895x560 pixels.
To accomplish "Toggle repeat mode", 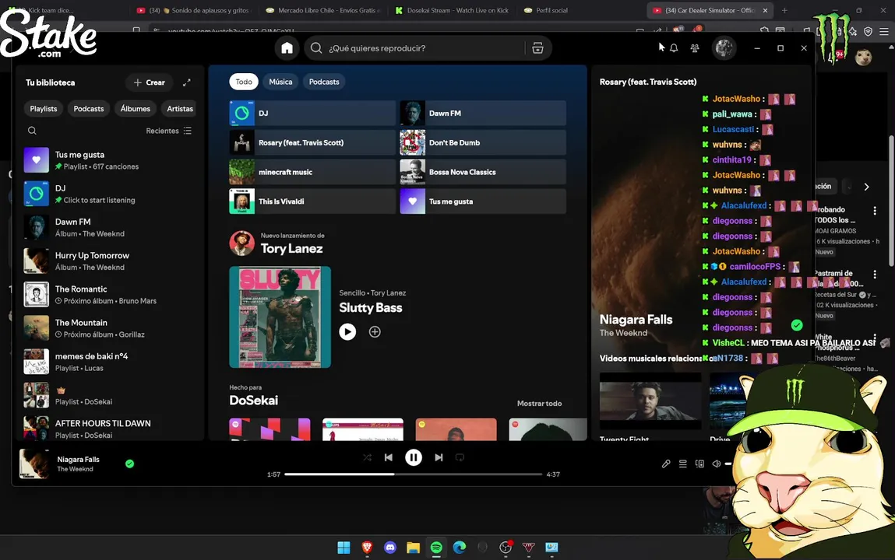I will click(x=460, y=457).
